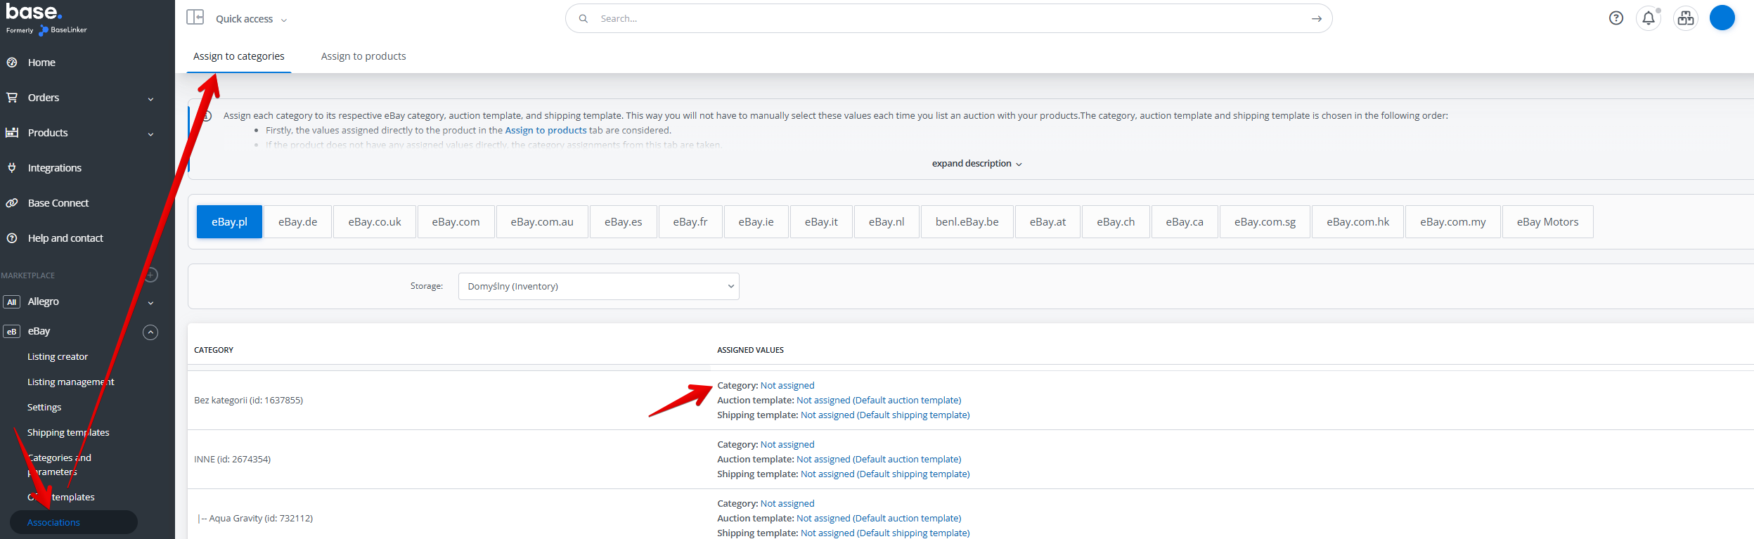Screen dimensions: 1754x539
Task: Click in the Search input field
Action: coord(942,19)
